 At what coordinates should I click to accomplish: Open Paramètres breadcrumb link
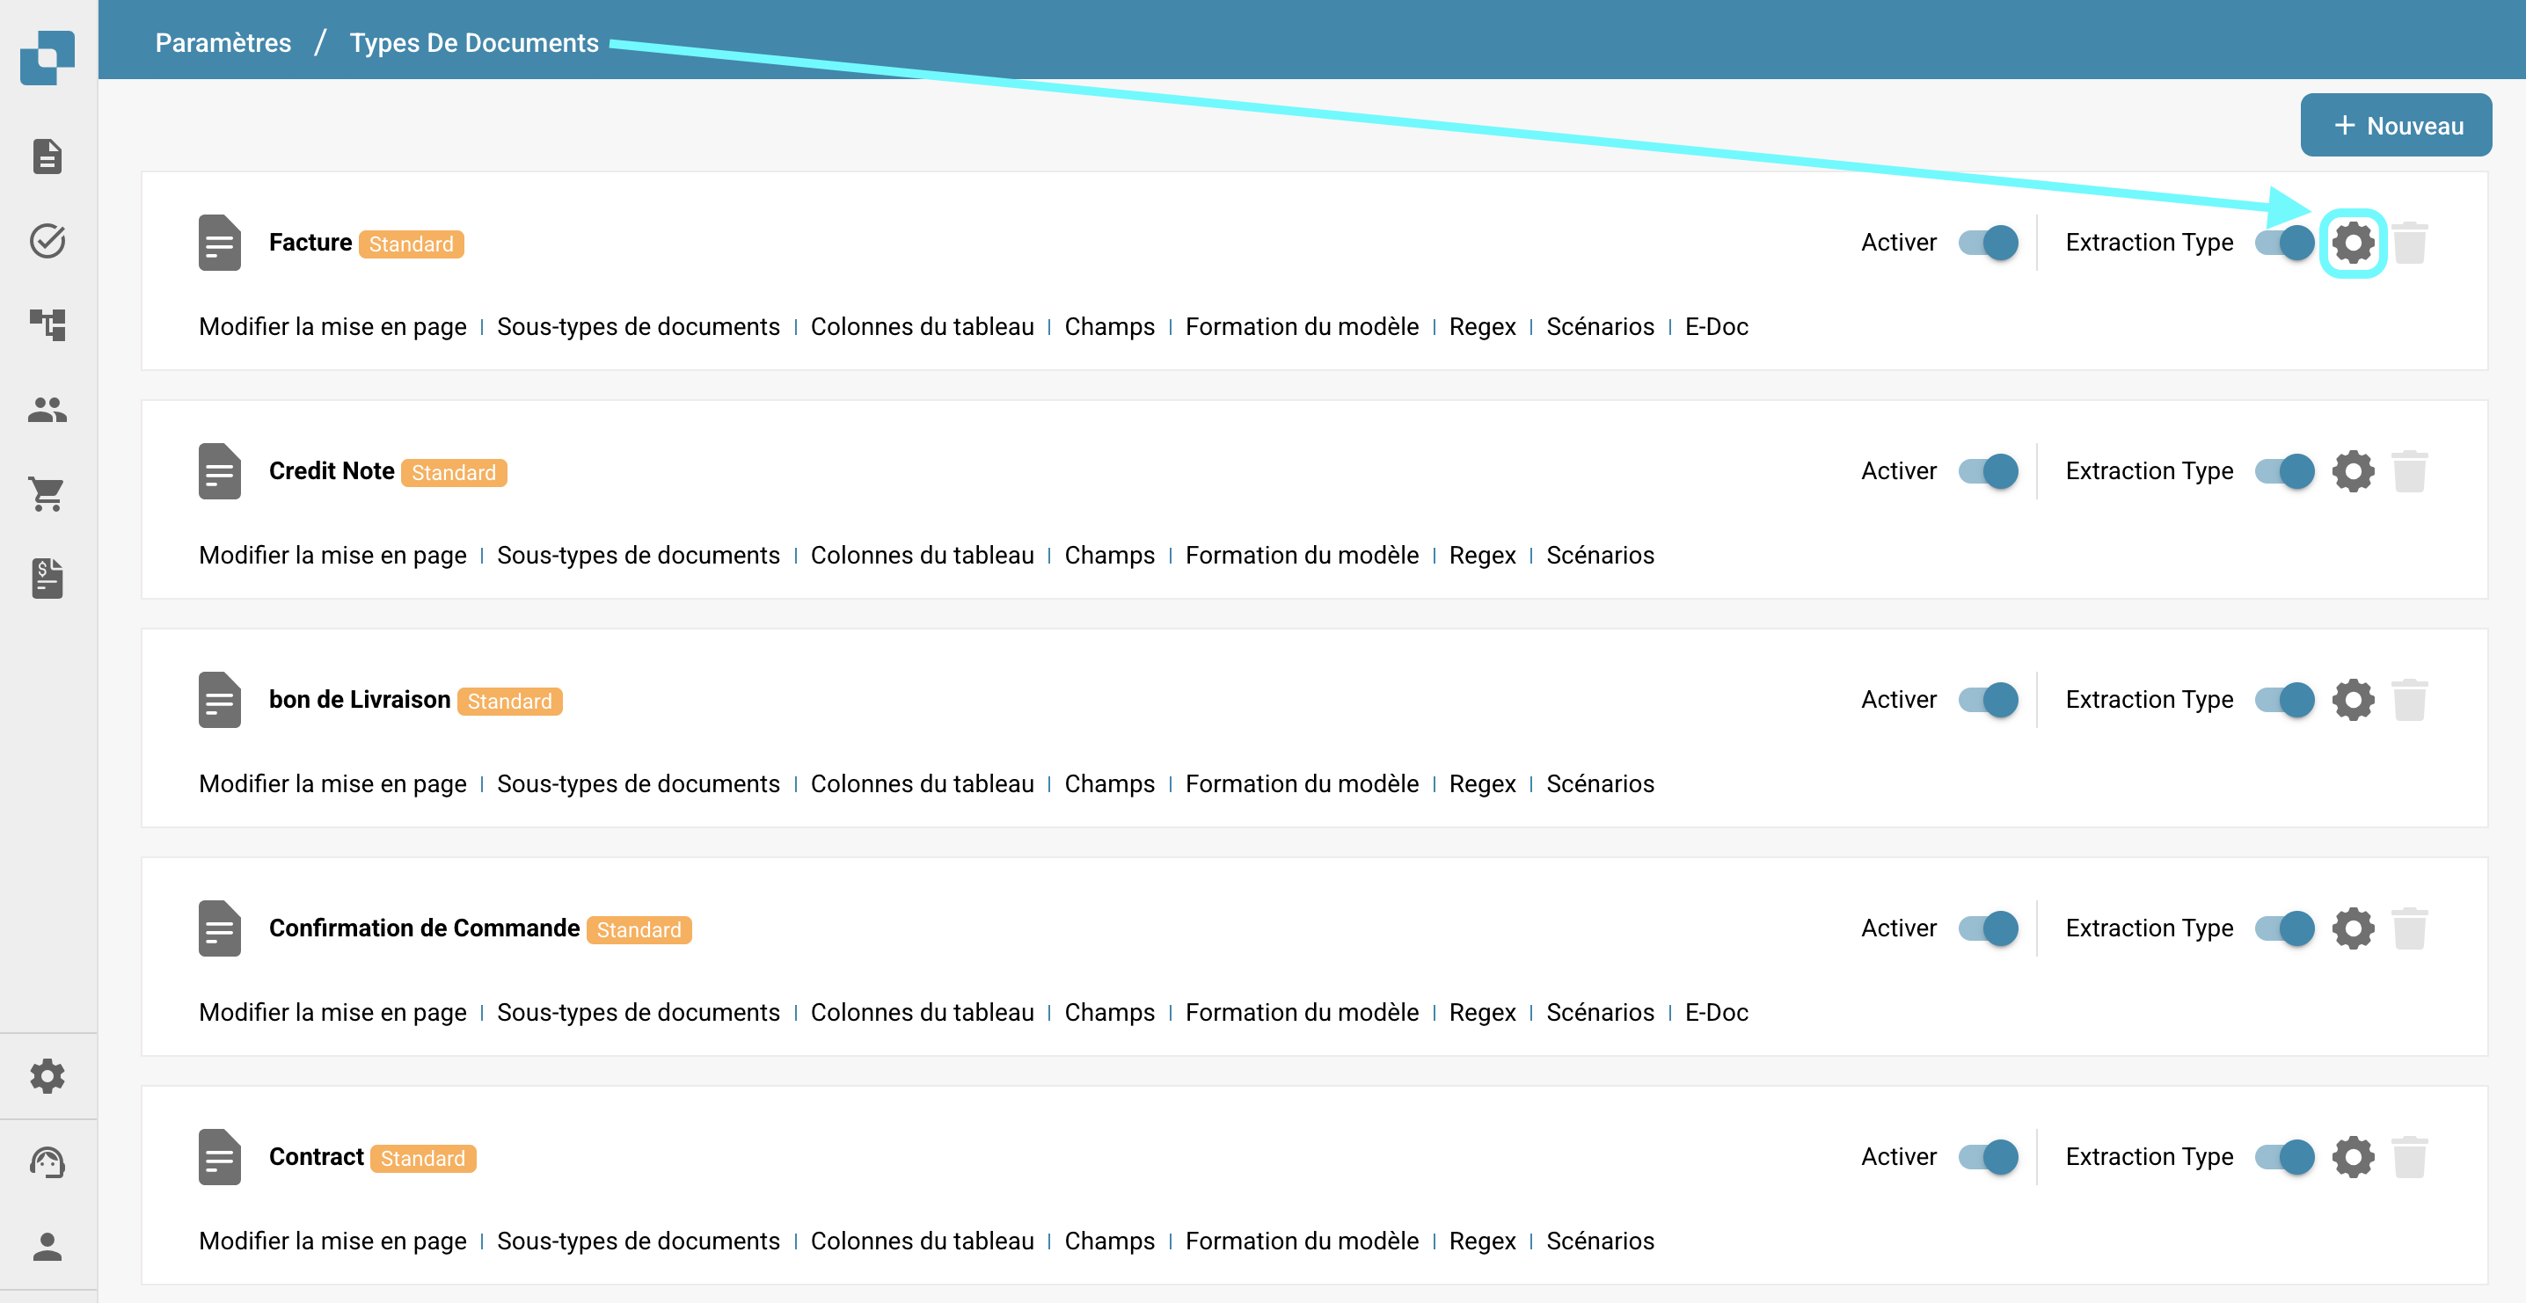(x=223, y=43)
